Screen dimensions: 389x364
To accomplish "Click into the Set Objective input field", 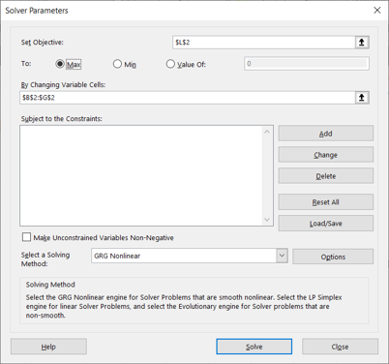I will (x=264, y=43).
